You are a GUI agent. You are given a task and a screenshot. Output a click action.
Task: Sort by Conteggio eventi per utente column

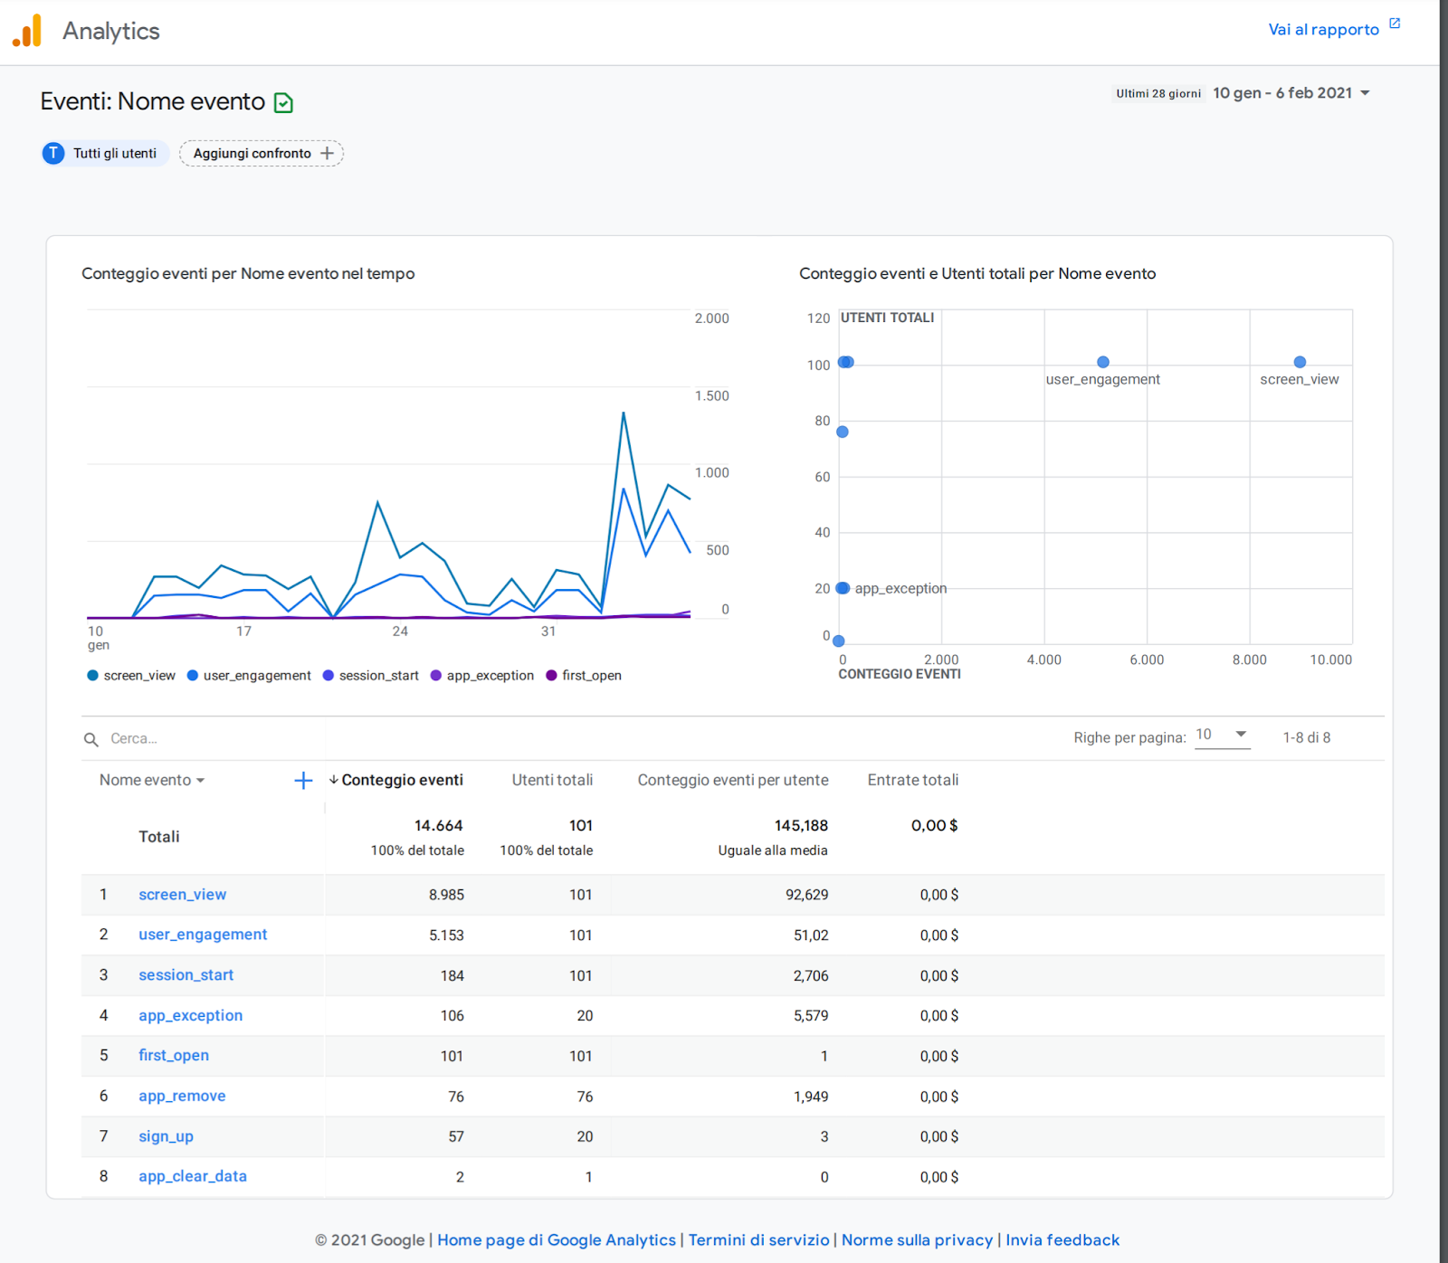pos(732,780)
